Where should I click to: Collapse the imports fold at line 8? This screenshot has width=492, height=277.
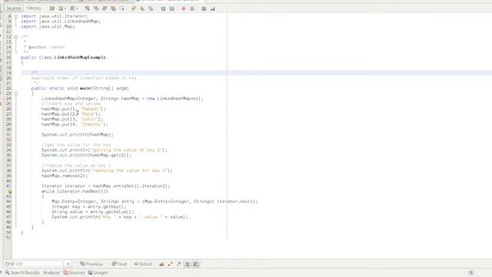[x=15, y=16]
